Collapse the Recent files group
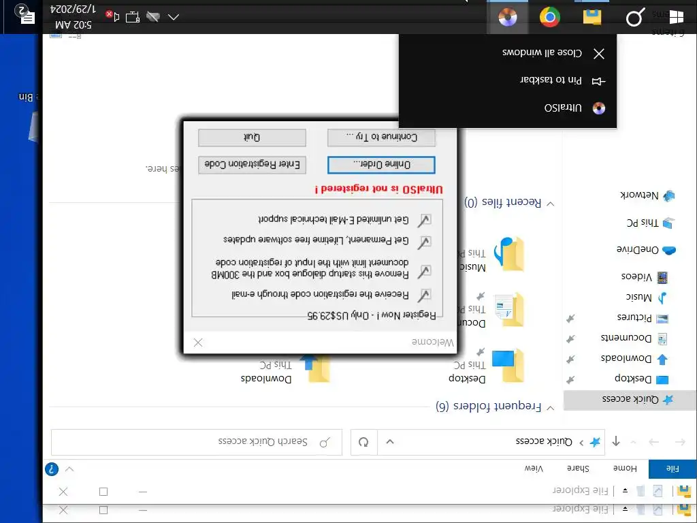 coord(550,204)
